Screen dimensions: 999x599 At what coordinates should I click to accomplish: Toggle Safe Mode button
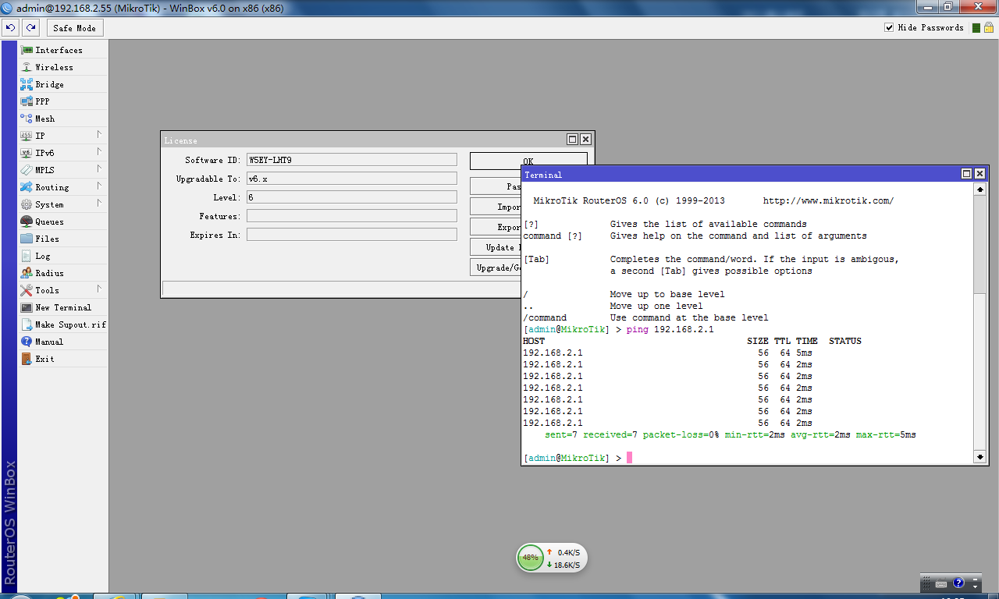point(74,28)
